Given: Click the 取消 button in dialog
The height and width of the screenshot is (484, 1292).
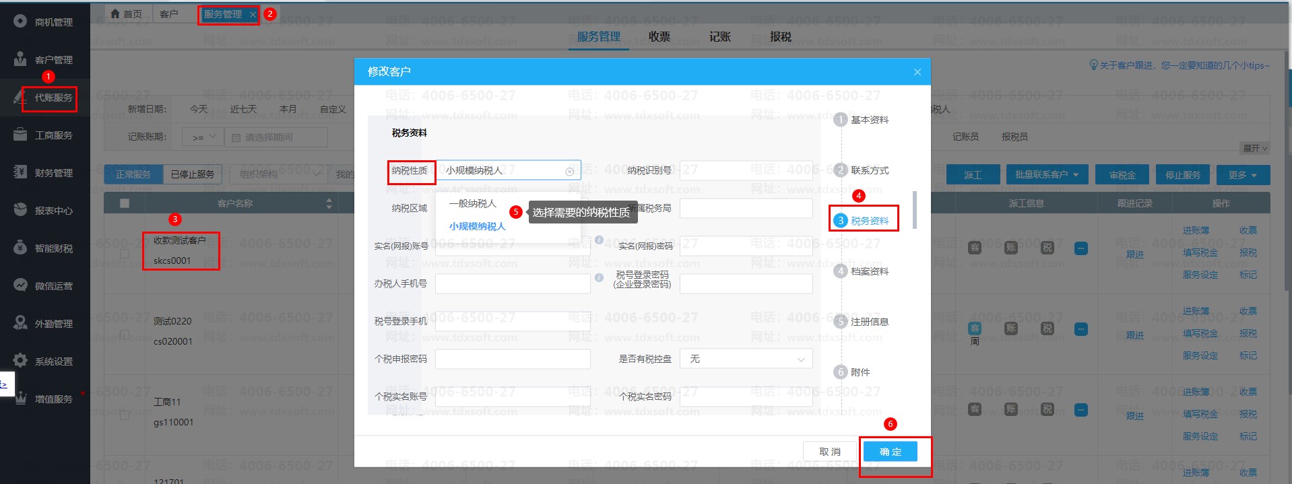Looking at the screenshot, I should [829, 452].
